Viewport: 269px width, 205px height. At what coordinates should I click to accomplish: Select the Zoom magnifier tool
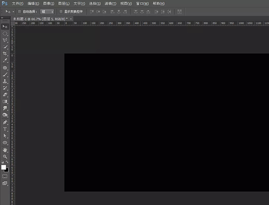5,156
